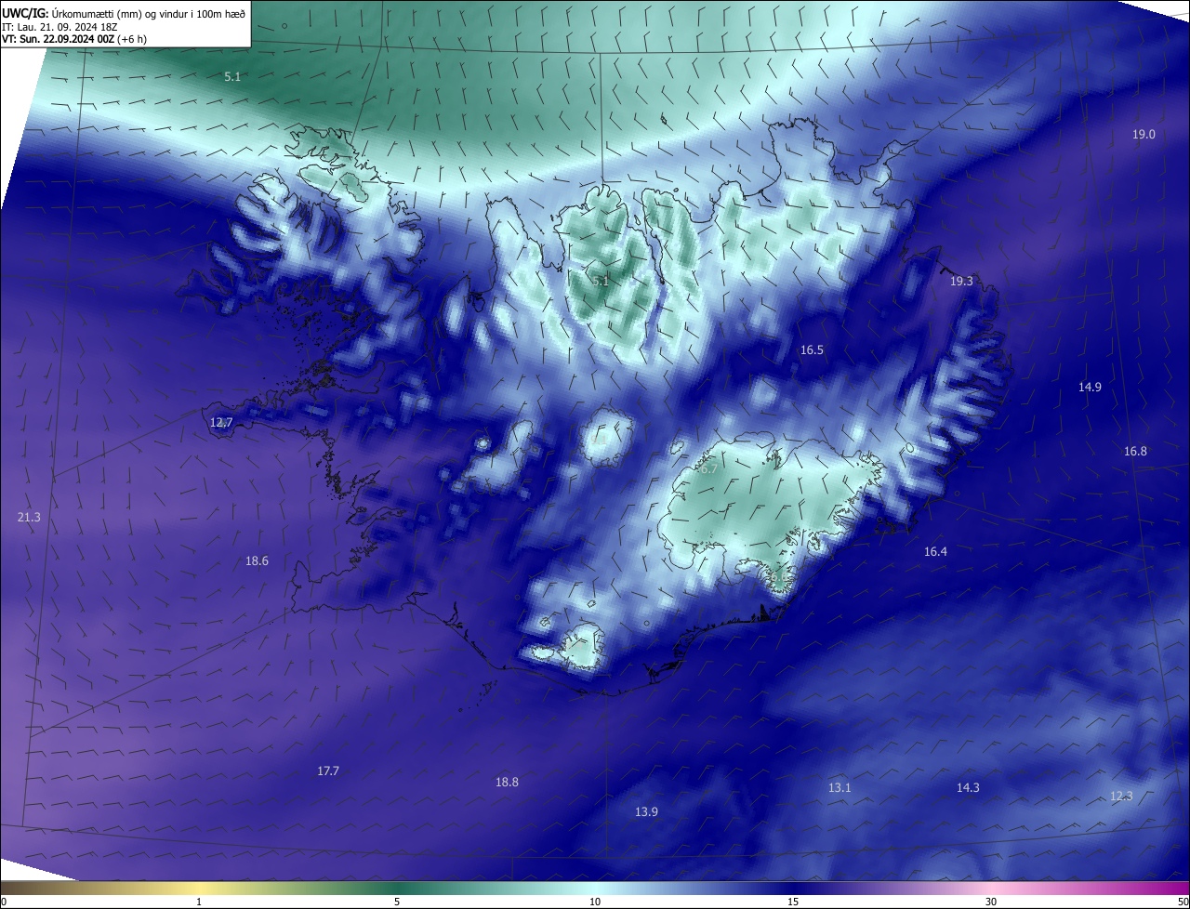
Task: Click the 19.0 value label on the map
Action: [1144, 135]
